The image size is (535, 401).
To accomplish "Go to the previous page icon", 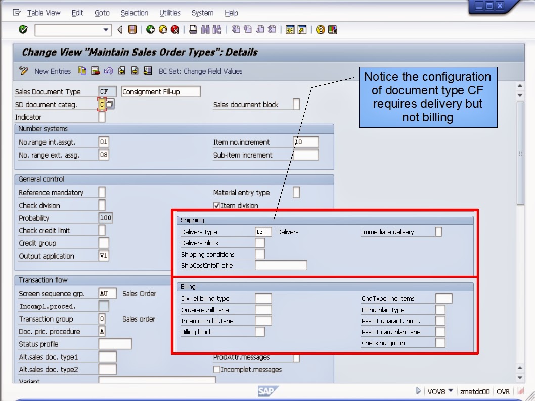I will click(248, 30).
